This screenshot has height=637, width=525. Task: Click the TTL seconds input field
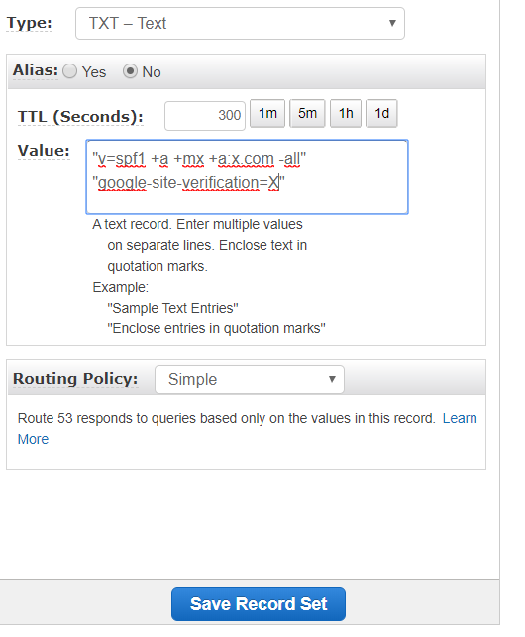point(205,116)
